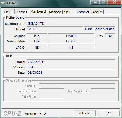Click the Southbridge ID field ID27BC
This screenshot has height=118, width=122.
[x=71, y=41]
